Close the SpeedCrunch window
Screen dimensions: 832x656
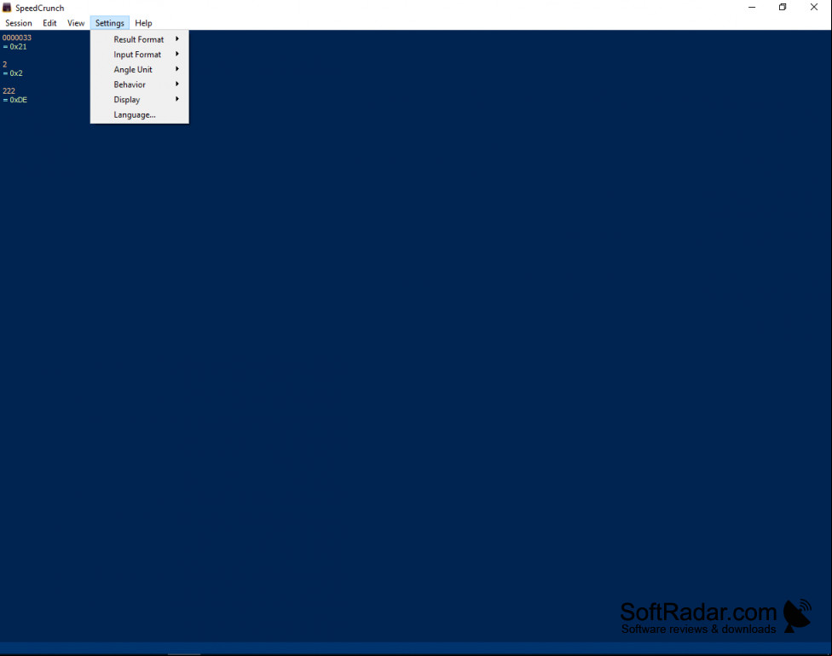click(x=814, y=8)
